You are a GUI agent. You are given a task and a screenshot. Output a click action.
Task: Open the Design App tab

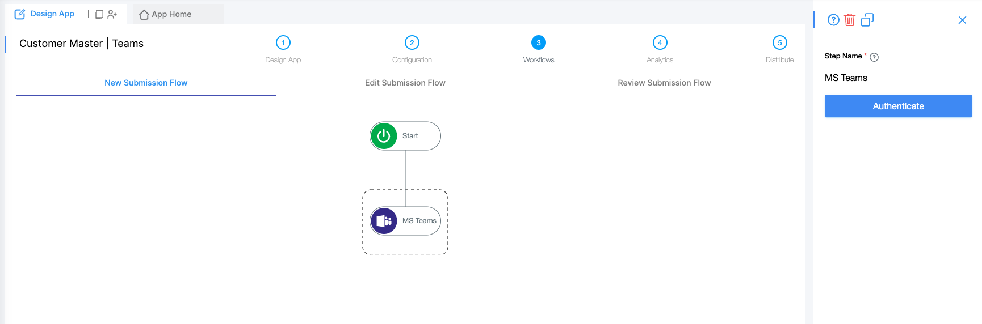click(x=45, y=14)
